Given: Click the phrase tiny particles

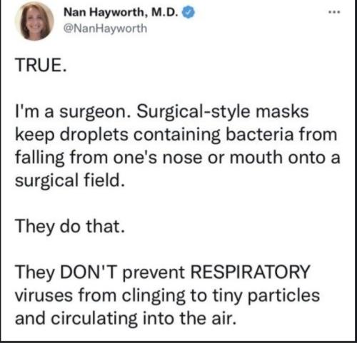Looking at the screenshot, I should [x=266, y=296].
